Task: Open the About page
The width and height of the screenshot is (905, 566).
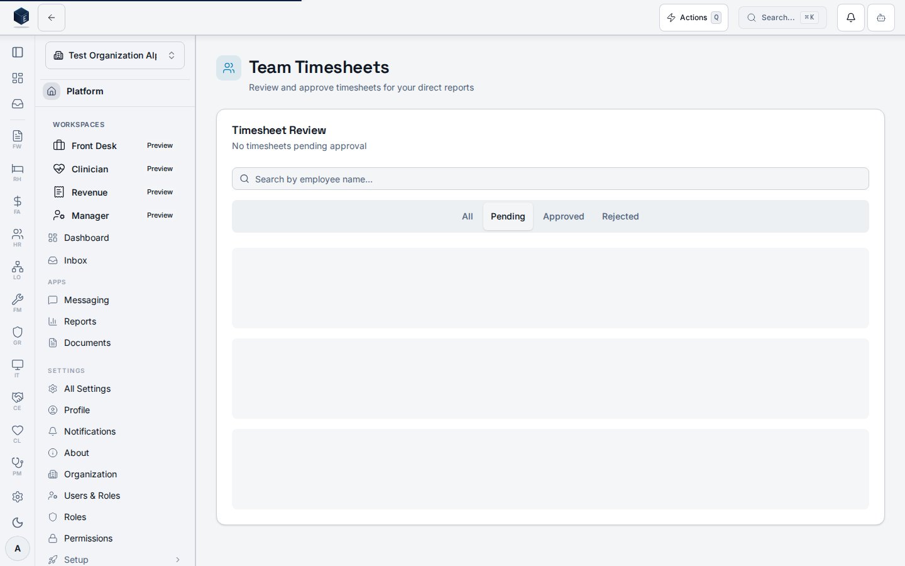Action: [x=115, y=453]
